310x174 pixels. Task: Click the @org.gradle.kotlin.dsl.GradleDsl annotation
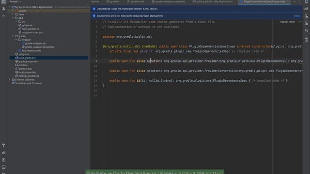(130, 46)
